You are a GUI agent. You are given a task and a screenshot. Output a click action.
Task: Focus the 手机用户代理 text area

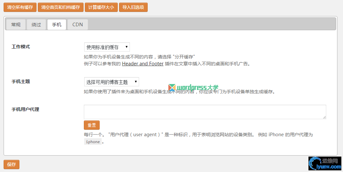(205, 112)
